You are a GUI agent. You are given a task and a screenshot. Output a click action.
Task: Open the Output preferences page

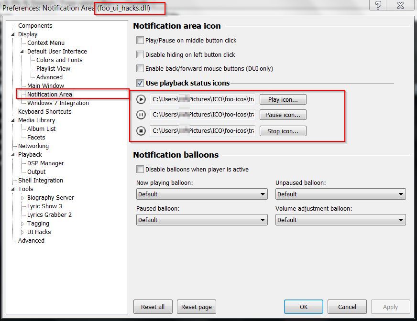[36, 171]
